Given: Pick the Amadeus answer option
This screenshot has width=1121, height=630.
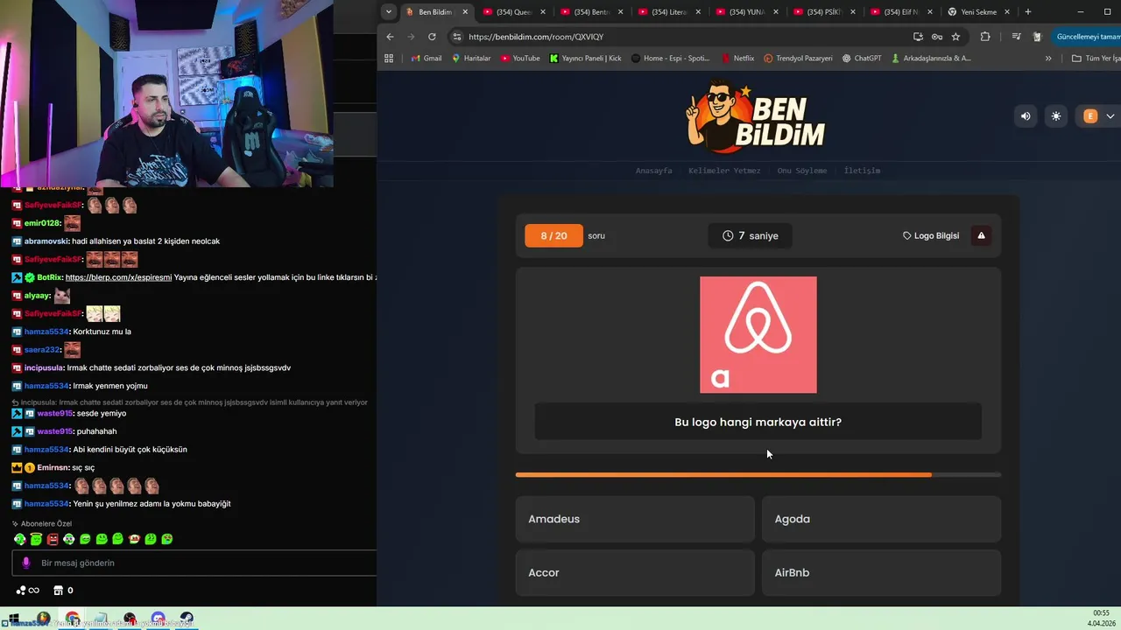Looking at the screenshot, I should click(x=635, y=519).
